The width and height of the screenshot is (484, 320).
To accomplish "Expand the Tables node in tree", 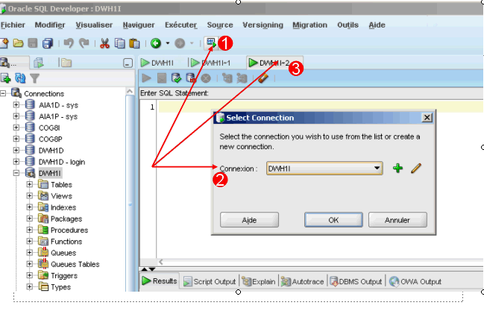I will click(x=30, y=184).
